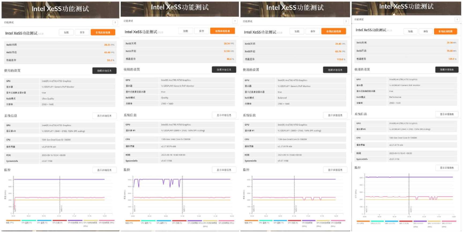The image size is (463, 233).
Task: Select red GPU 负载 swatch in Quality (86.6%) chart
Action: 179,221
